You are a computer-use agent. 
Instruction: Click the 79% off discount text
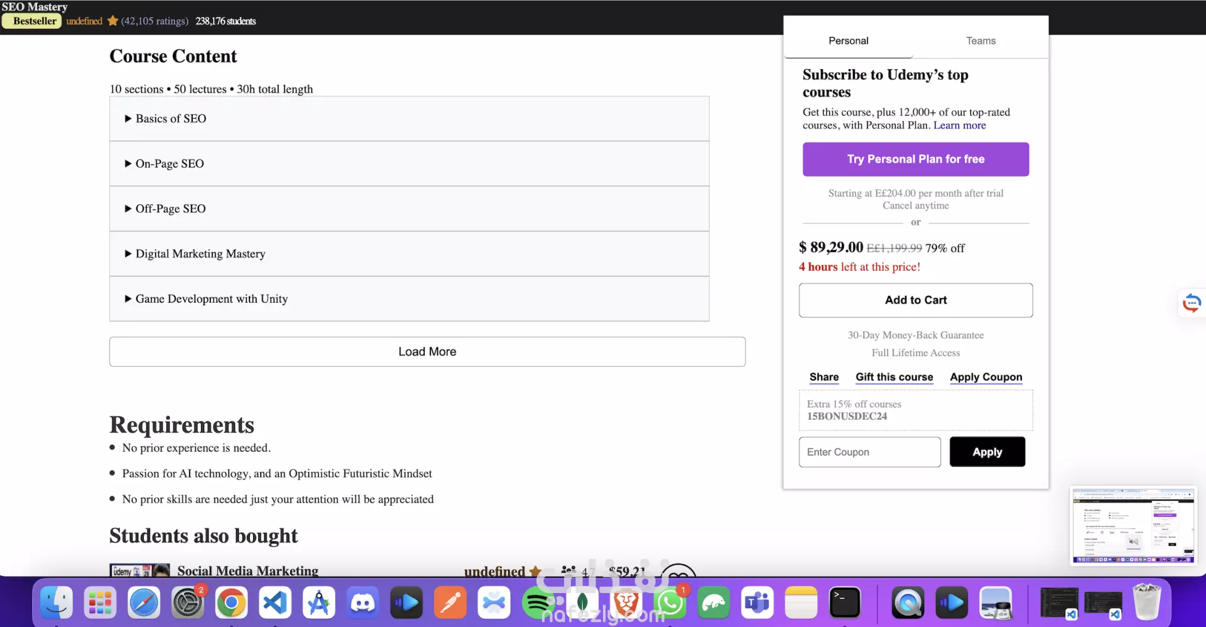coord(945,248)
